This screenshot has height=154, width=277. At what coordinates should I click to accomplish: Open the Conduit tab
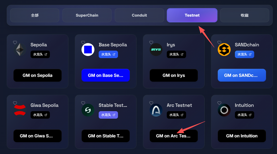click(139, 15)
